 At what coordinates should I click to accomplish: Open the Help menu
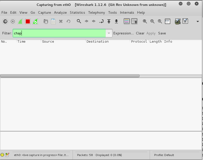pos(141,12)
